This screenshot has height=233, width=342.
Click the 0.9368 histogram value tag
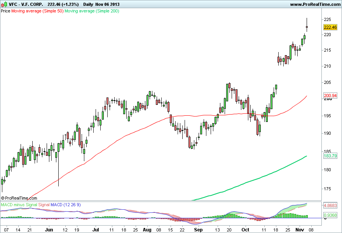tap(330, 215)
